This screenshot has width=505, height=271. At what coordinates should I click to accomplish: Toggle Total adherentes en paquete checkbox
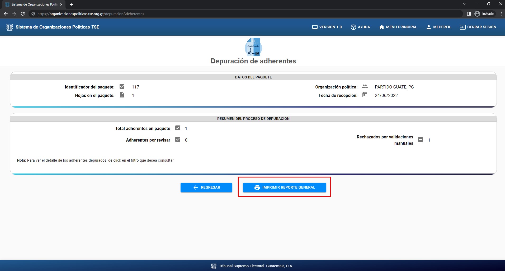pyautogui.click(x=178, y=128)
